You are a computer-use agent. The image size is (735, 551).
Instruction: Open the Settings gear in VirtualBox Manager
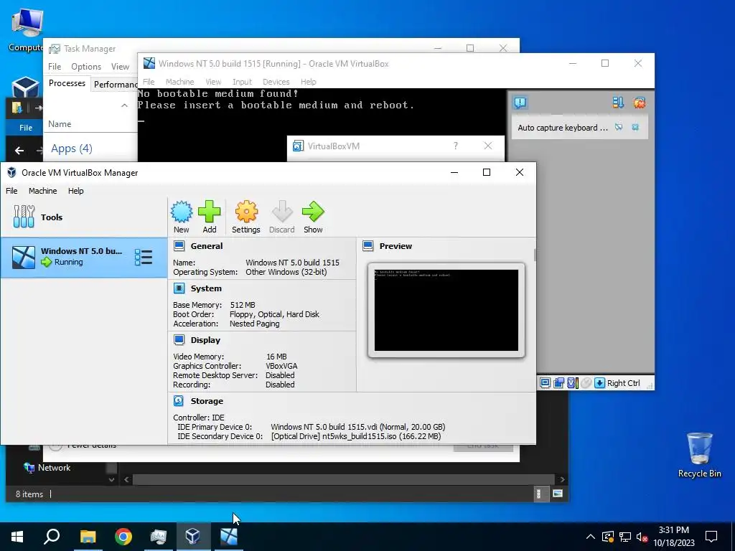[x=246, y=212]
